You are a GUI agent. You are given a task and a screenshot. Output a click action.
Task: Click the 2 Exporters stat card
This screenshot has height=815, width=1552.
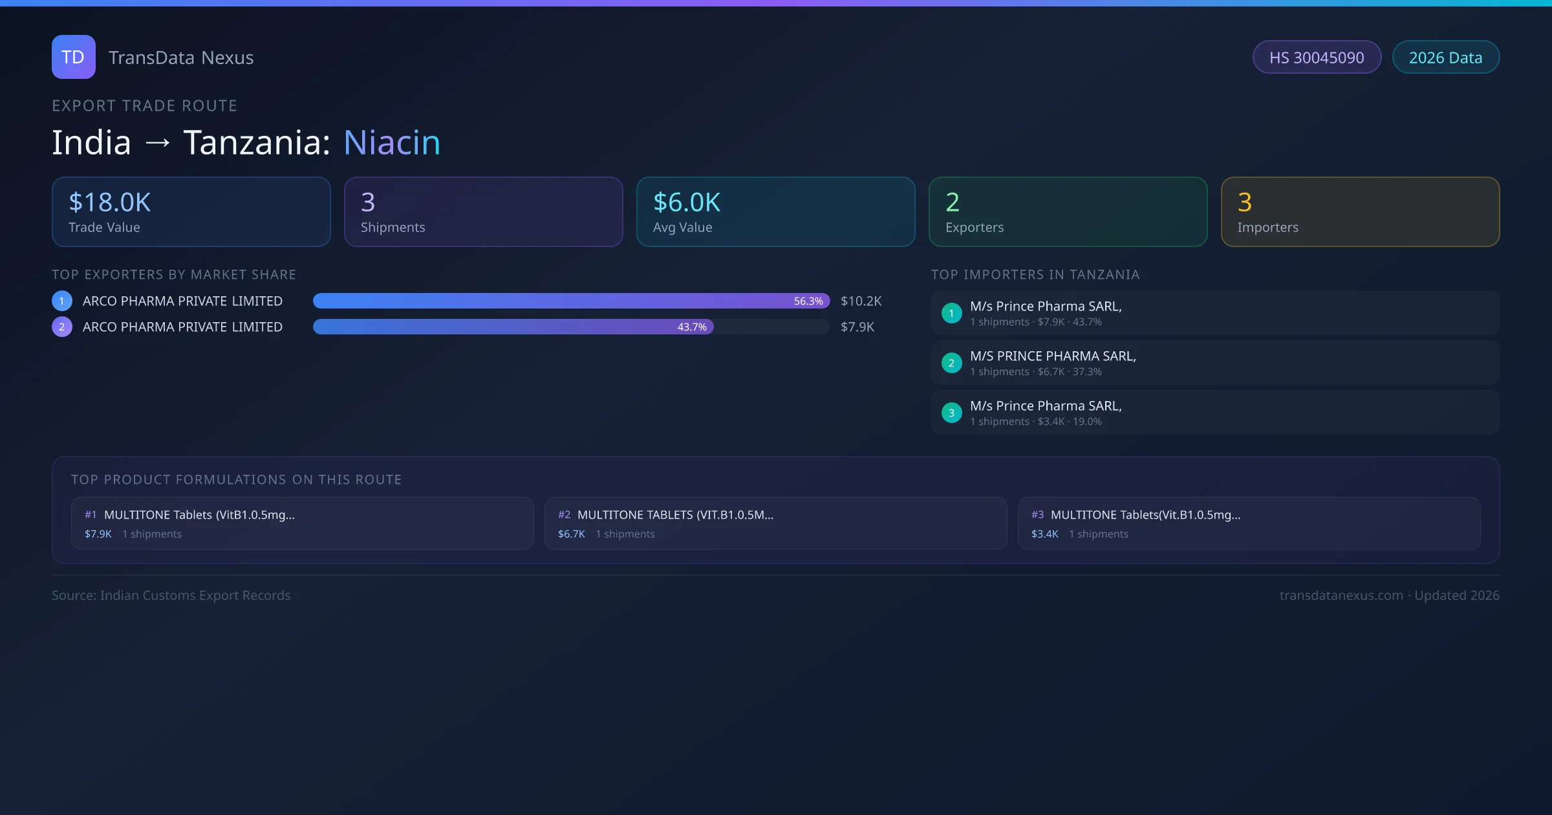[1068, 212]
